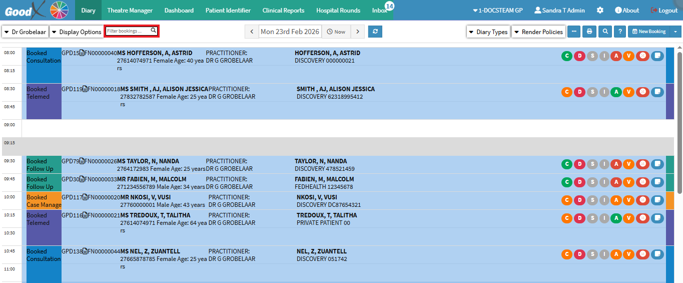
Task: Click the New Booking button
Action: pyautogui.click(x=649, y=32)
